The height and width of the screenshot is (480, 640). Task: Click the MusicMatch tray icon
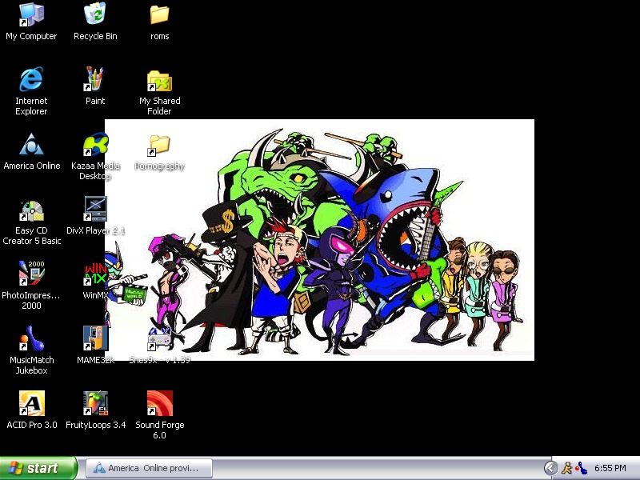(x=582, y=469)
